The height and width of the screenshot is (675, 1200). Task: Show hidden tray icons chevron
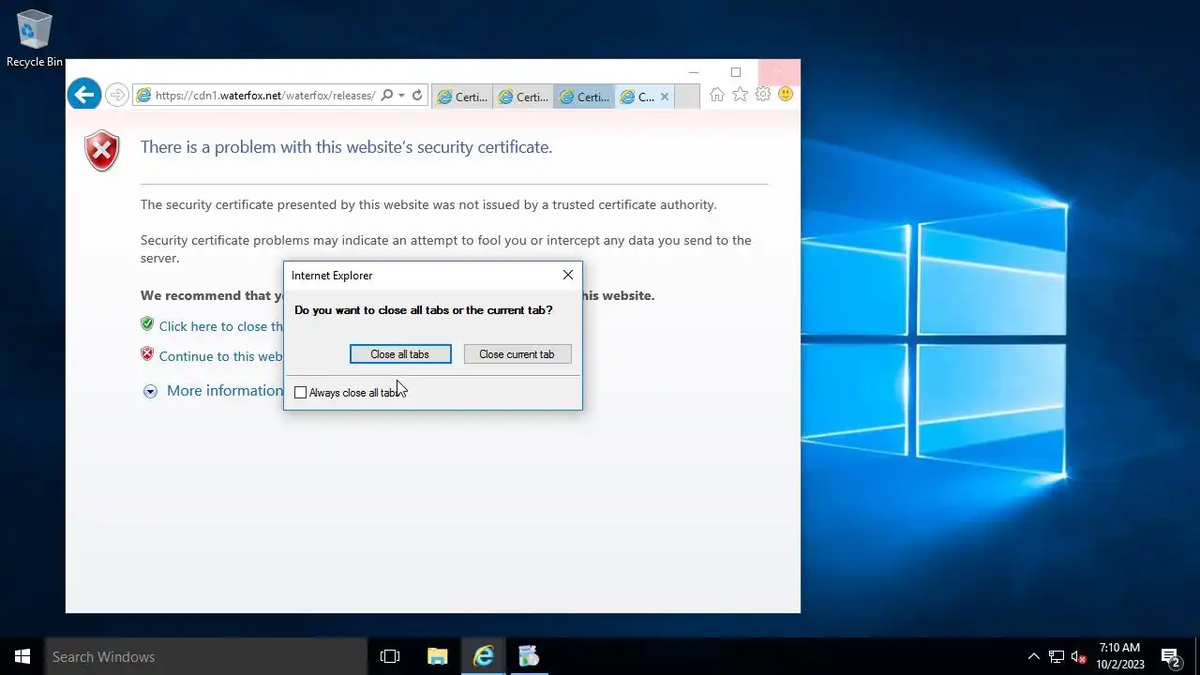point(1034,656)
